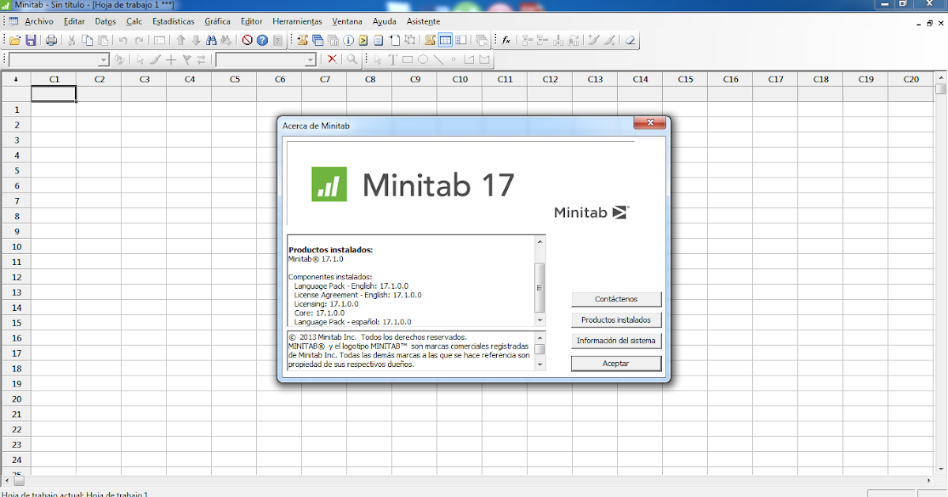
Task: Open the Gráfica menu
Action: pos(217,21)
